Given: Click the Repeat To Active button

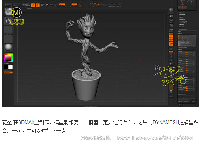Looking at the screenshot, I should (187, 99).
